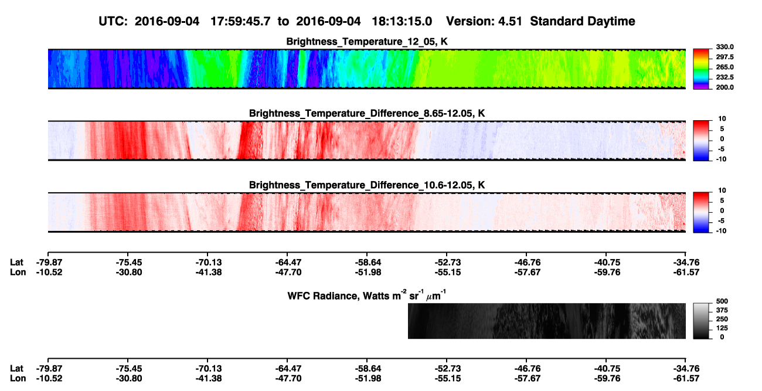The image size is (762, 391).
Task: Click the '-10' tick of 10.6-12.05 colorbar
Action: tap(720, 231)
